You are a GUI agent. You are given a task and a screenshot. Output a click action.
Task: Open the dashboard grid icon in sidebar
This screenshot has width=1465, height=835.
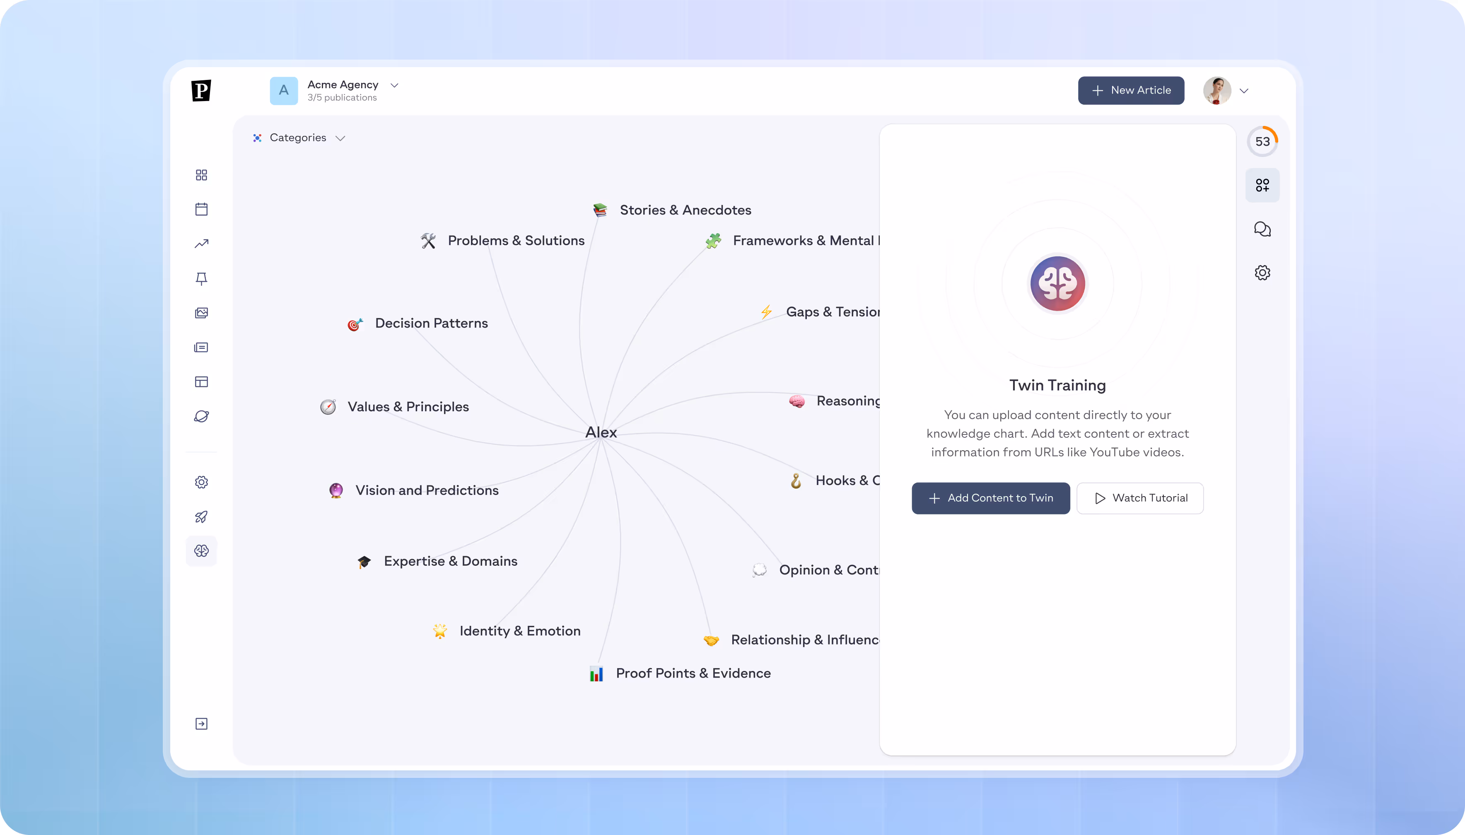tap(201, 175)
